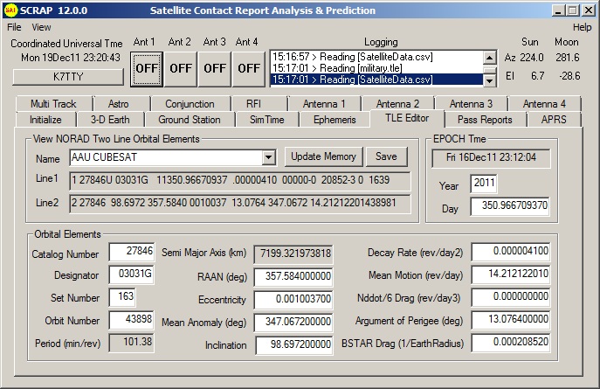Toggle Ant 4 OFF button
Viewport: 600px width, 389px height.
coord(249,69)
